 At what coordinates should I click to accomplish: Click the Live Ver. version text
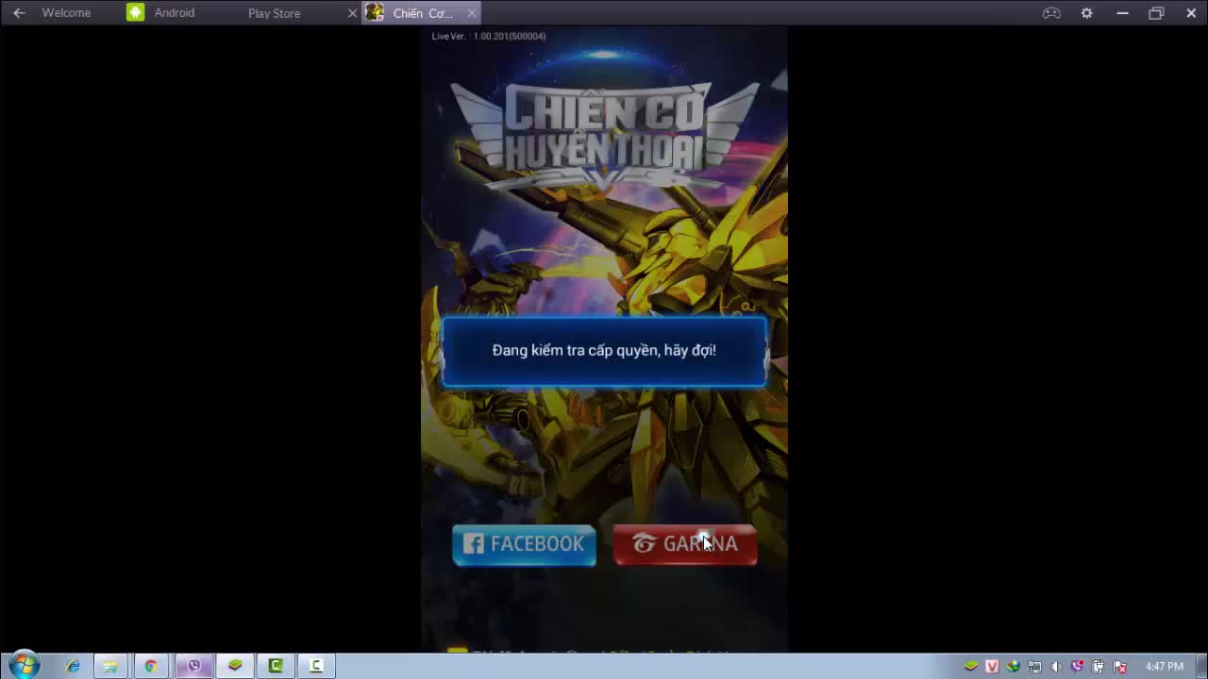coord(489,36)
